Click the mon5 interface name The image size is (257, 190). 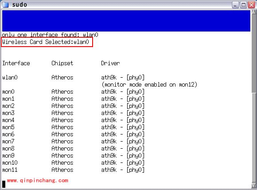(x=8, y=127)
